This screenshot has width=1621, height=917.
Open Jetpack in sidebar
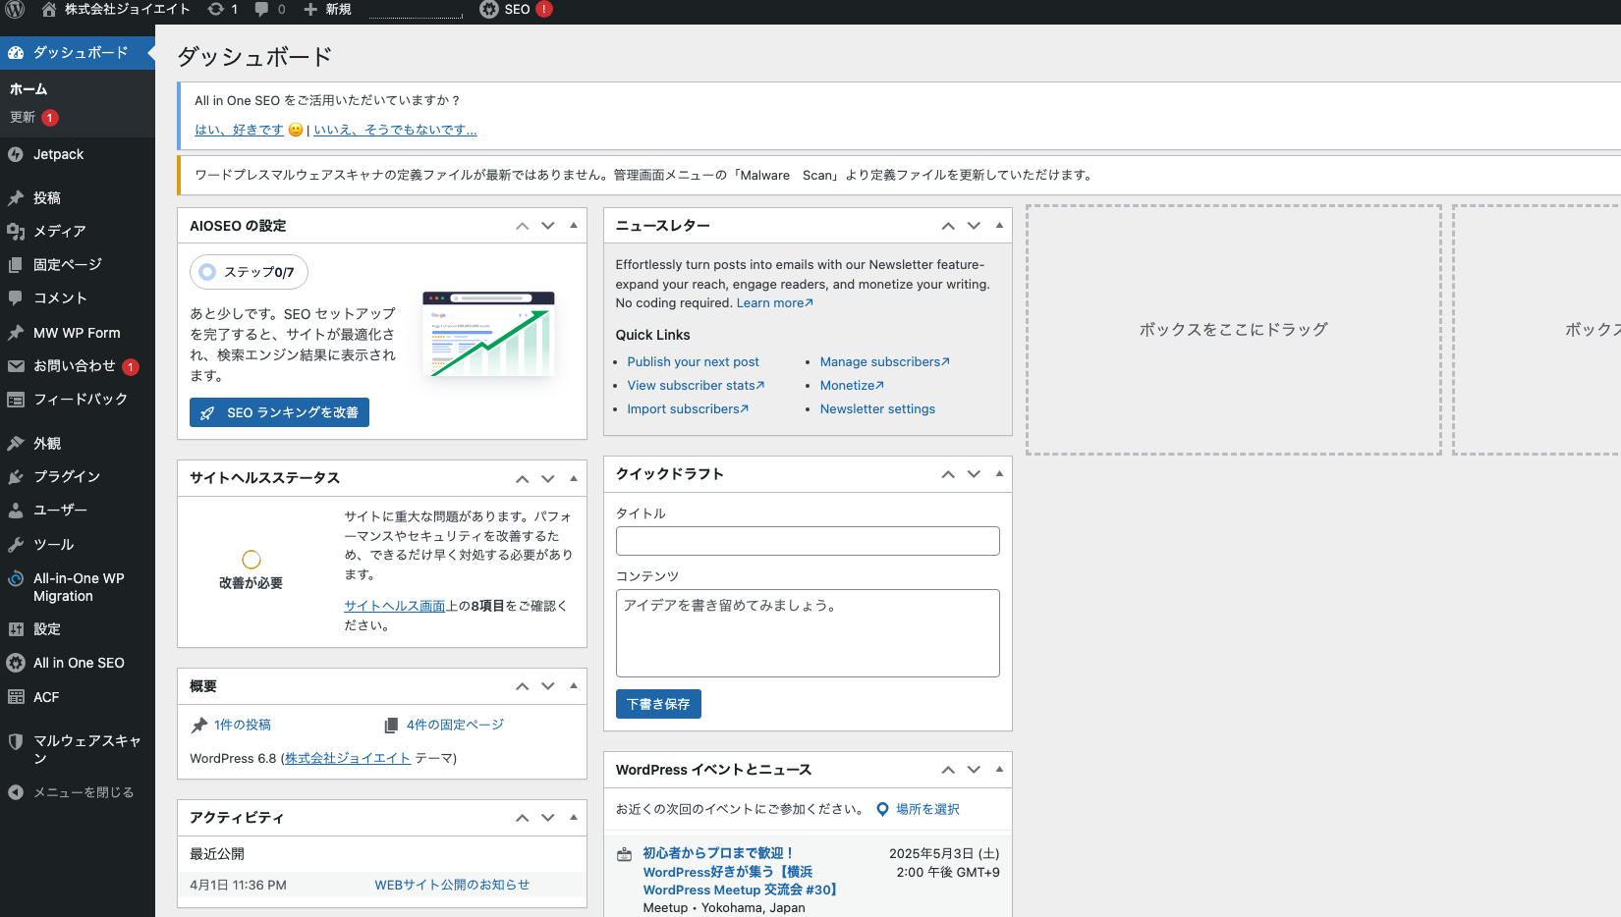click(78, 154)
